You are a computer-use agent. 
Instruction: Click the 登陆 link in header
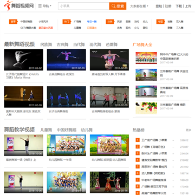click(x=159, y=6)
